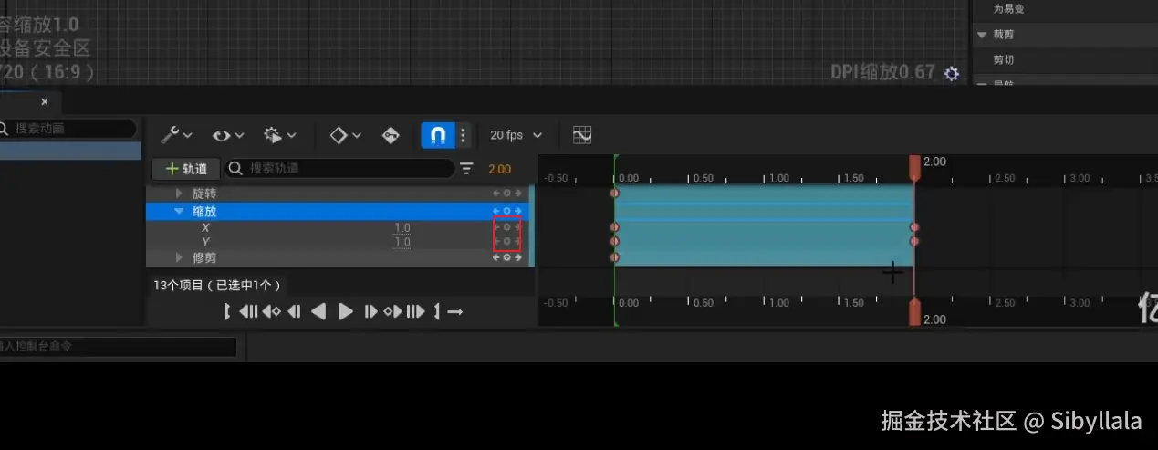Toggle the auto-key diamond button
The image size is (1158, 450).
[x=391, y=135]
